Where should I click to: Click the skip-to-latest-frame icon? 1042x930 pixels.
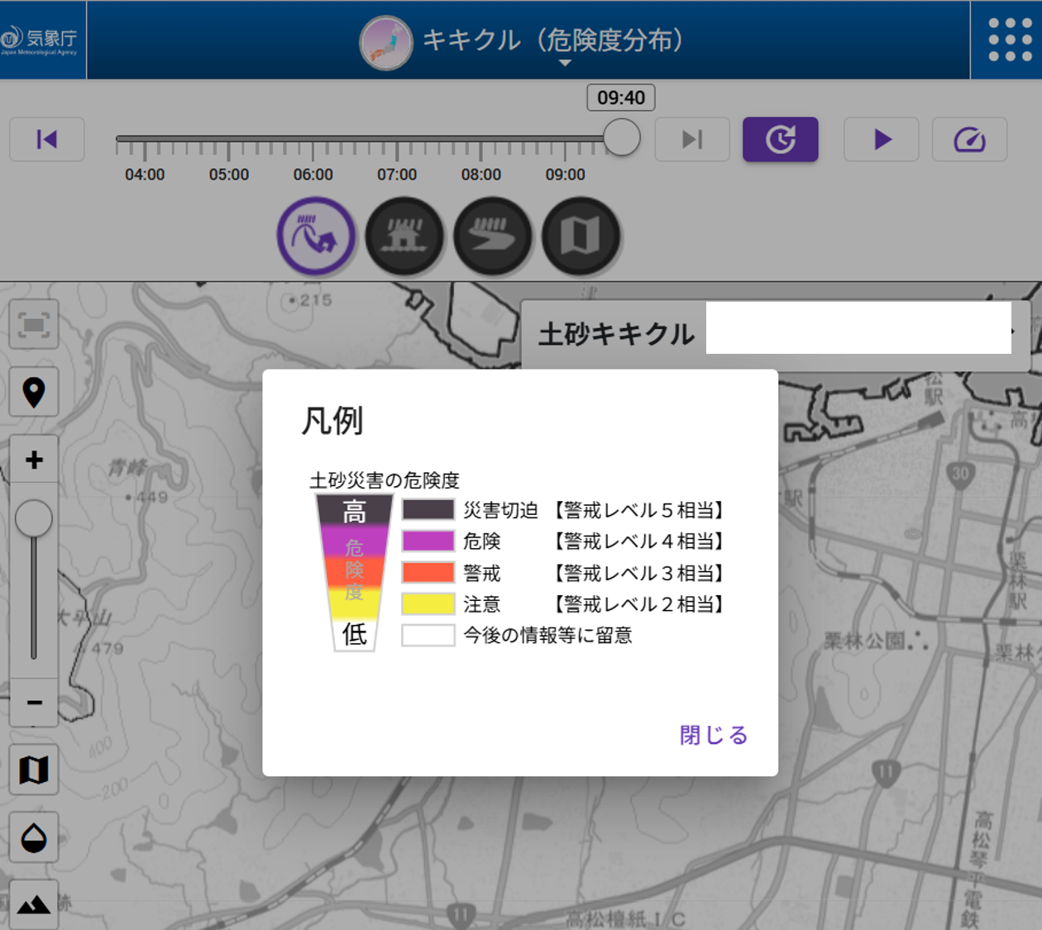pyautogui.click(x=691, y=139)
